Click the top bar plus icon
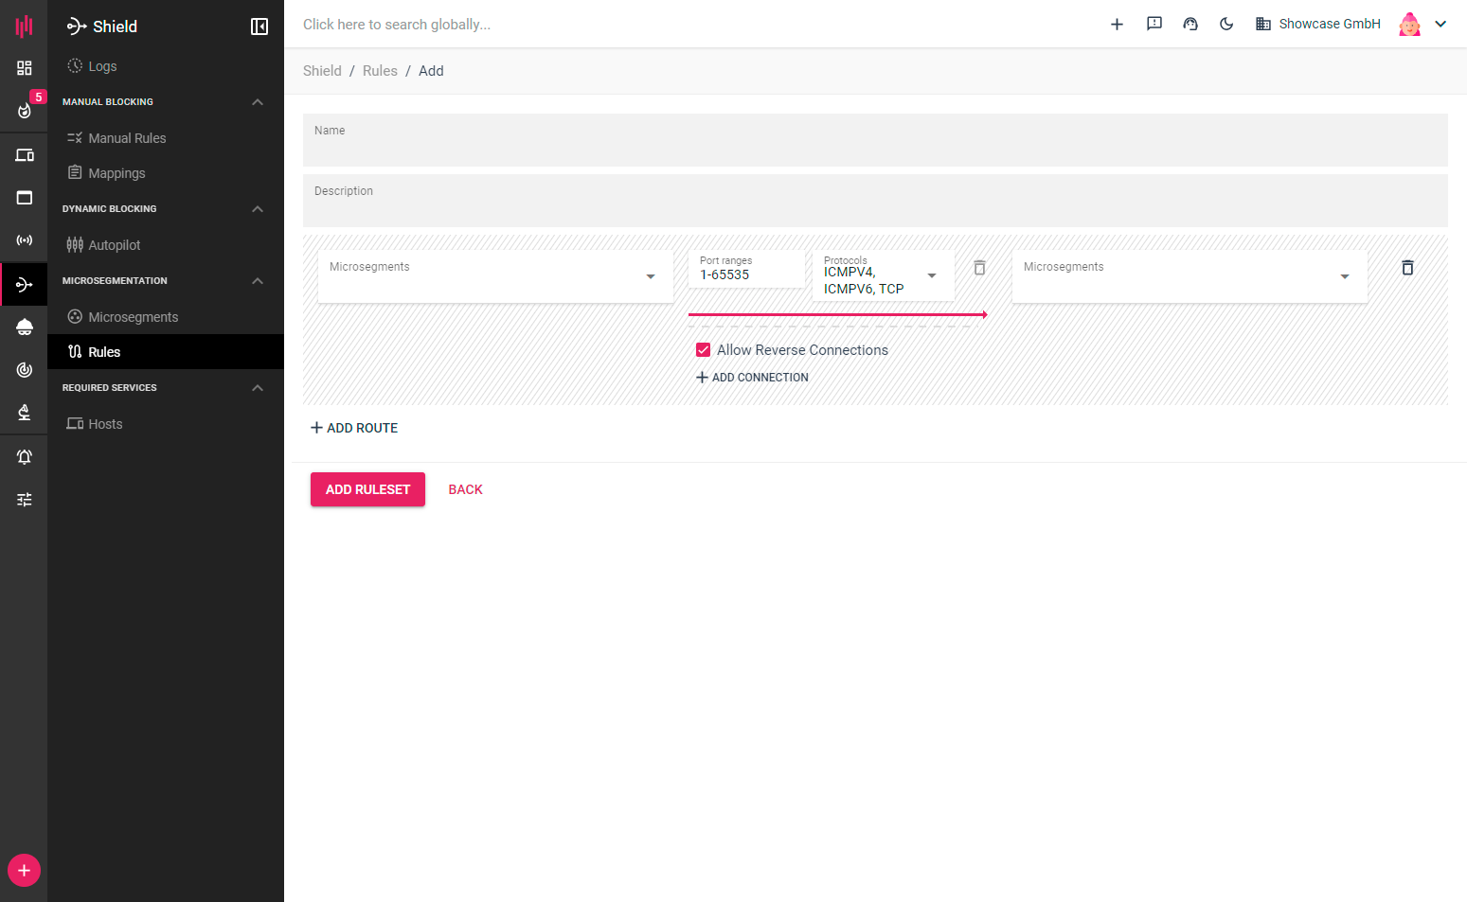This screenshot has height=902, width=1467. [x=1117, y=25]
